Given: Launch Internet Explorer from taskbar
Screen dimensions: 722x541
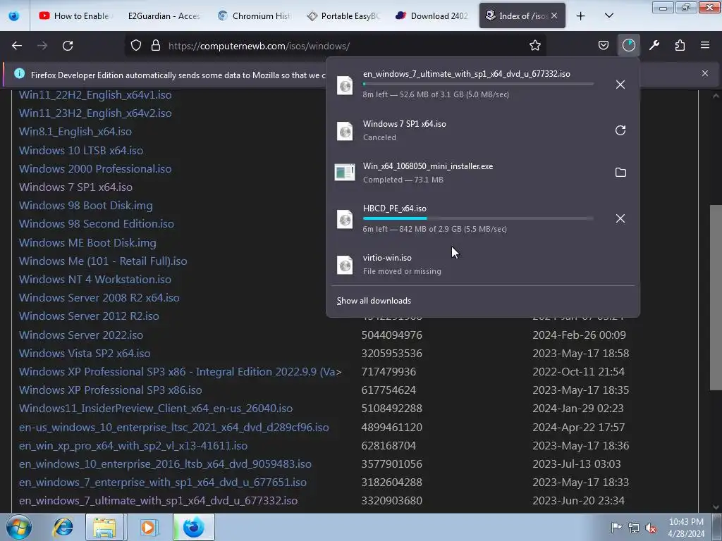Looking at the screenshot, I should pyautogui.click(x=63, y=527).
